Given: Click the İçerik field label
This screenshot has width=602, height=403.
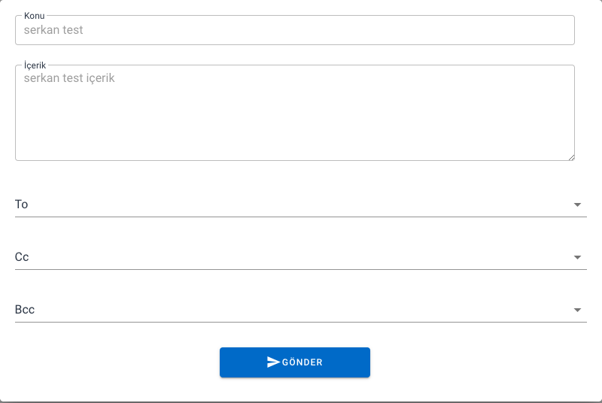Looking at the screenshot, I should pyautogui.click(x=35, y=65).
